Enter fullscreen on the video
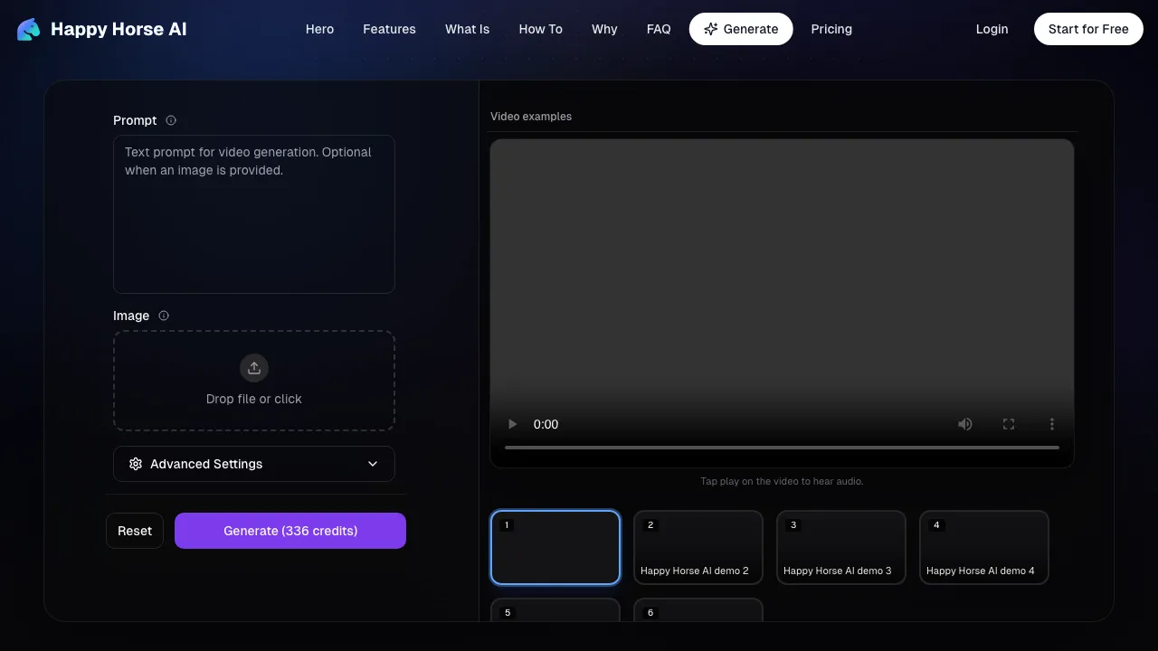The image size is (1158, 651). pos(1009,424)
